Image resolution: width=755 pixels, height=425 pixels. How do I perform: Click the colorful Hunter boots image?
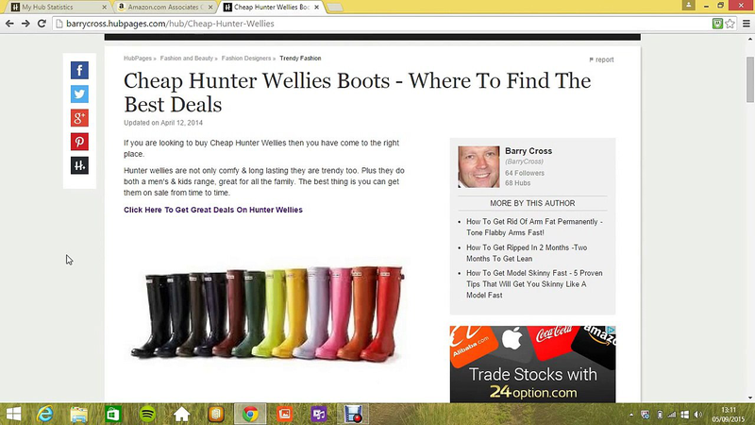coord(267,314)
